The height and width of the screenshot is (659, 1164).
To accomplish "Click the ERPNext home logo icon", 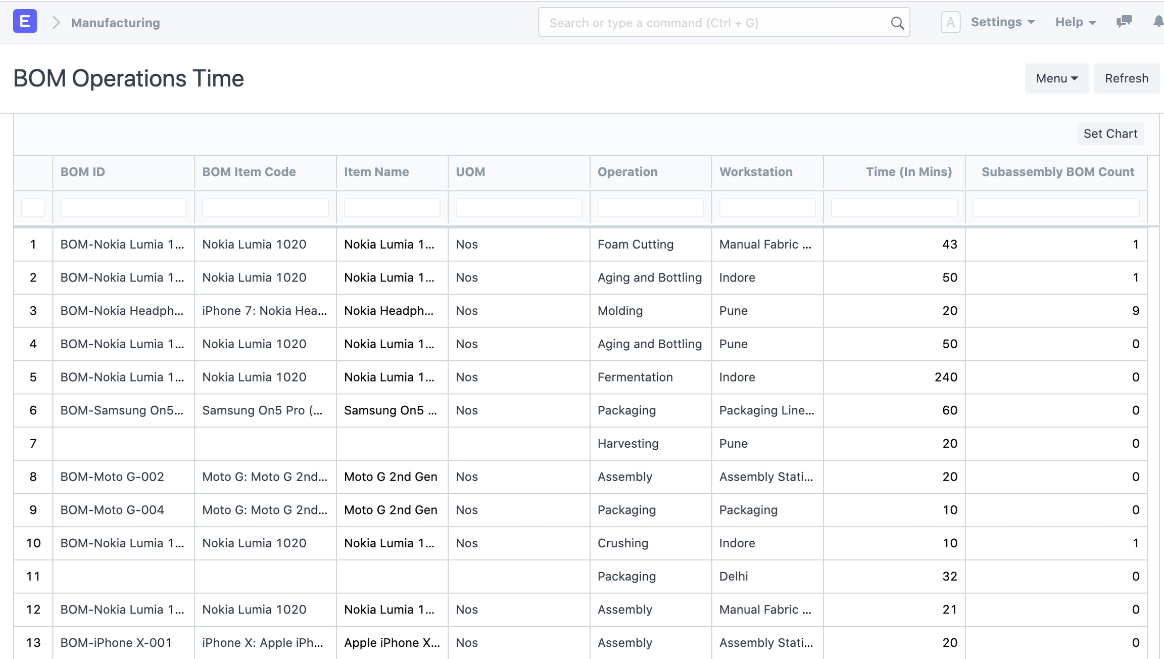I will click(25, 22).
